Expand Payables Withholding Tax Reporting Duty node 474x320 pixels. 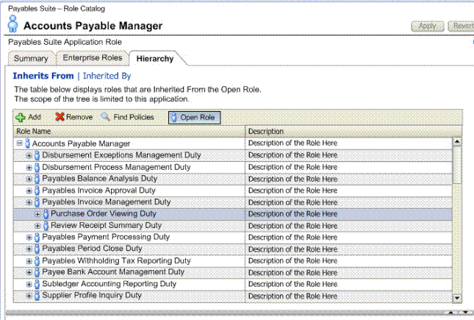click(x=29, y=261)
